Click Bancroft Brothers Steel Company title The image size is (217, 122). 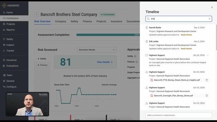(69, 14)
